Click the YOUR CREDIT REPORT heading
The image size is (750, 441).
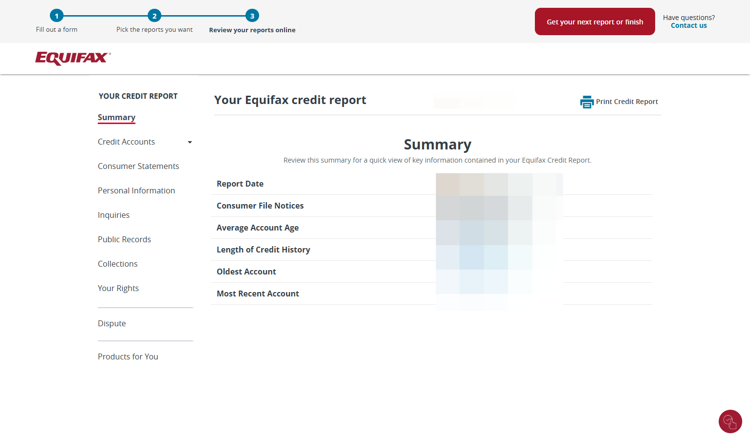pyautogui.click(x=138, y=96)
